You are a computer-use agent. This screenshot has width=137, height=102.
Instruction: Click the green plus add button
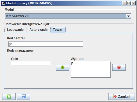[63, 67]
